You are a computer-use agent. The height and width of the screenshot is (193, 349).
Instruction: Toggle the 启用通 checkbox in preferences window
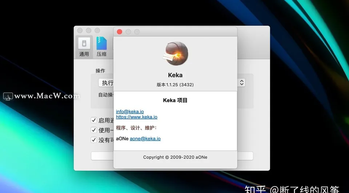click(x=94, y=120)
